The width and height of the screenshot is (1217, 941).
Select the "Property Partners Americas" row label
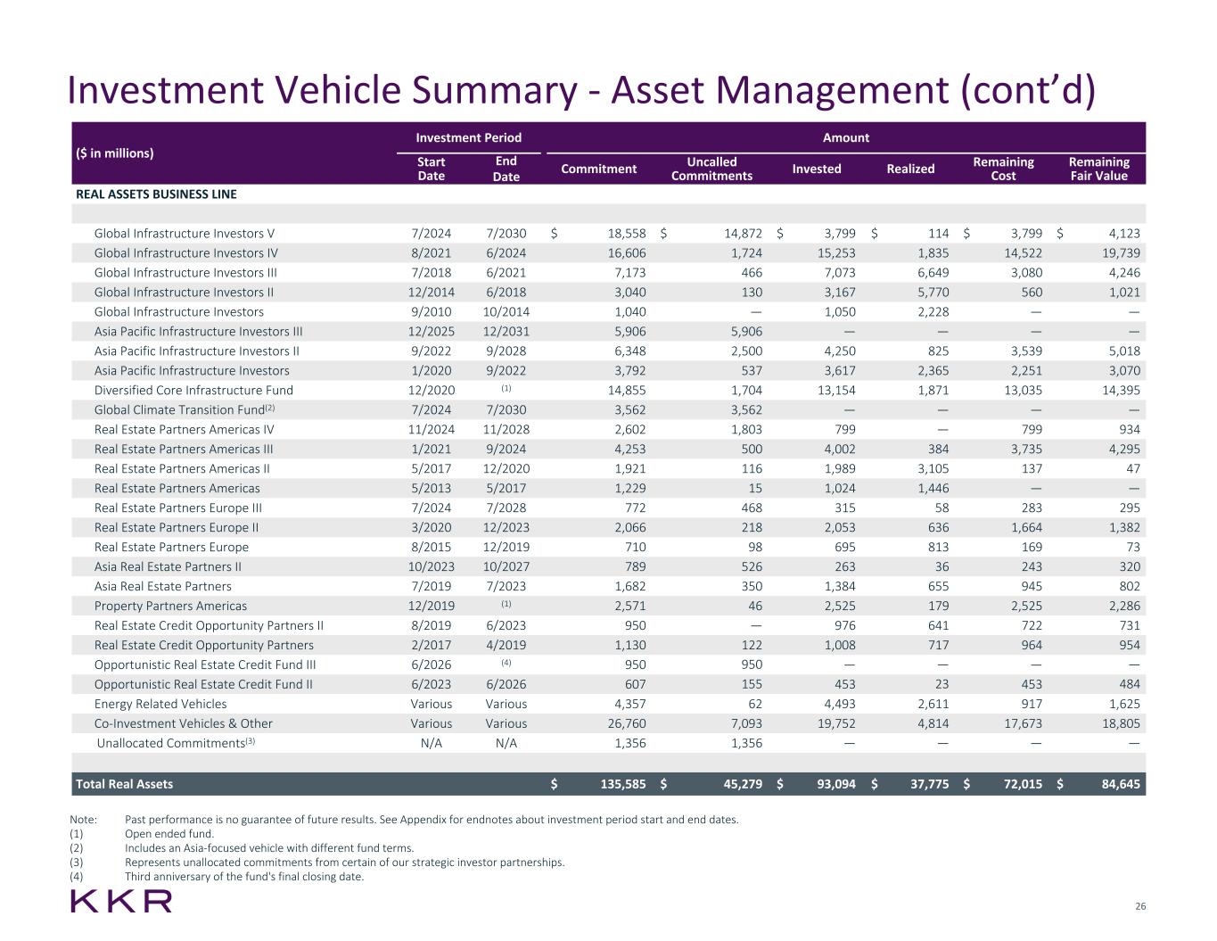pos(170,607)
